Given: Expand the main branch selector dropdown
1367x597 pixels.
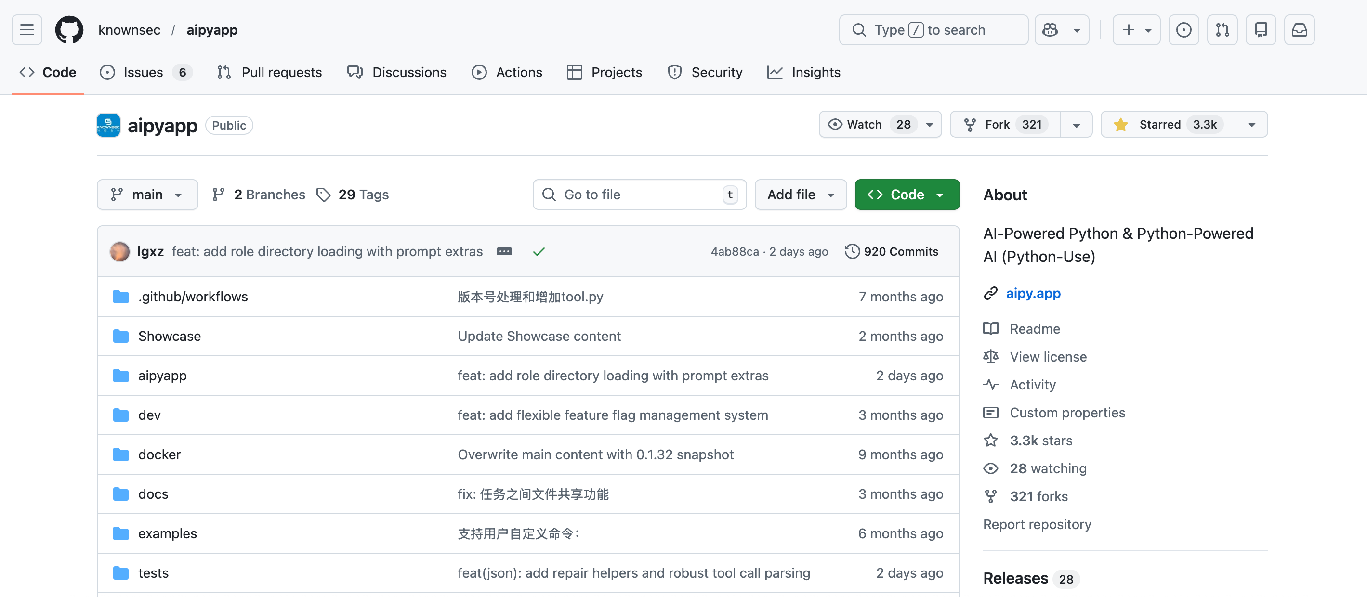Looking at the screenshot, I should click(x=147, y=195).
